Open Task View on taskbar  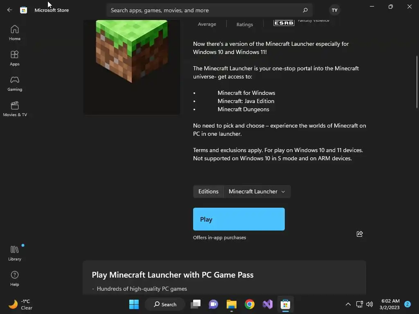(196, 304)
